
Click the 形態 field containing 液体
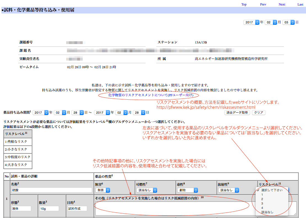21,208
